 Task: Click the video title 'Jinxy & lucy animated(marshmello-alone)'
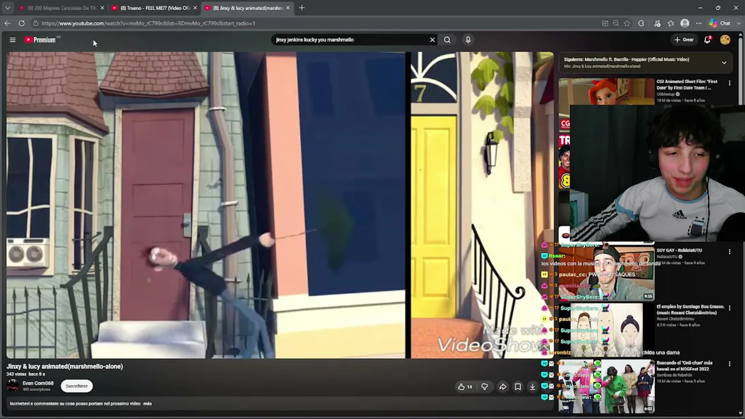(x=65, y=367)
